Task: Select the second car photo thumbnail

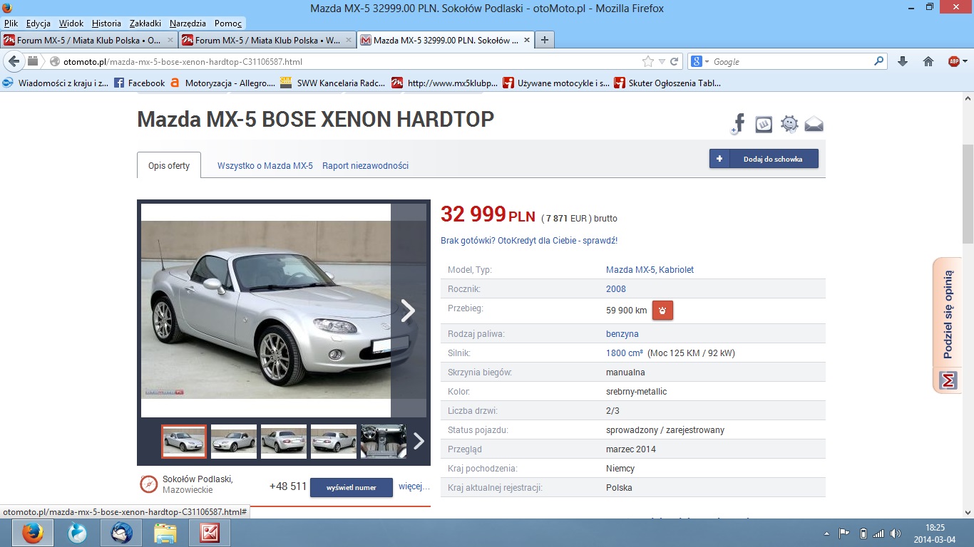Action: pos(234,441)
